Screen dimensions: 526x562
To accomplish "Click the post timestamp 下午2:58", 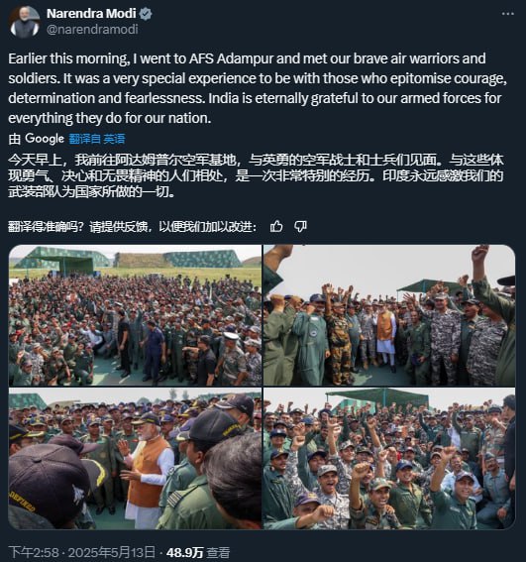I will click(x=34, y=552).
